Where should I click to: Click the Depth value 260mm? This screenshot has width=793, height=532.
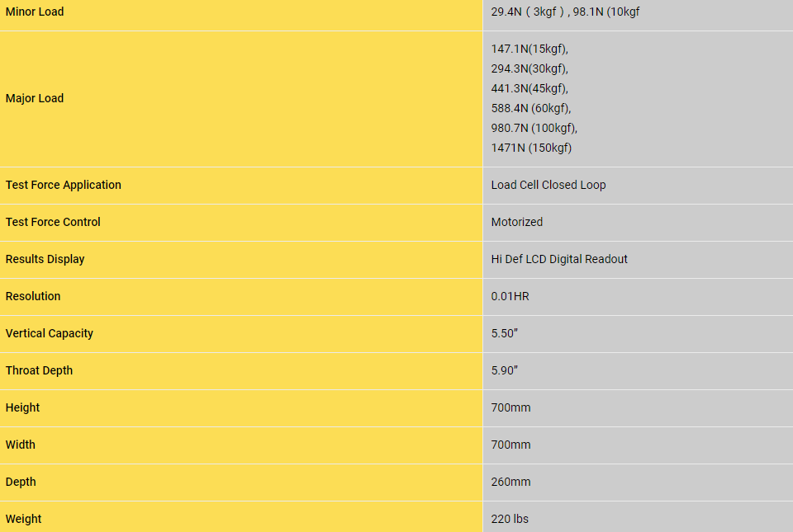click(x=510, y=482)
